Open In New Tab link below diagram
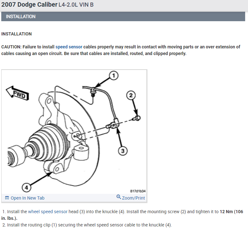 click(28, 198)
